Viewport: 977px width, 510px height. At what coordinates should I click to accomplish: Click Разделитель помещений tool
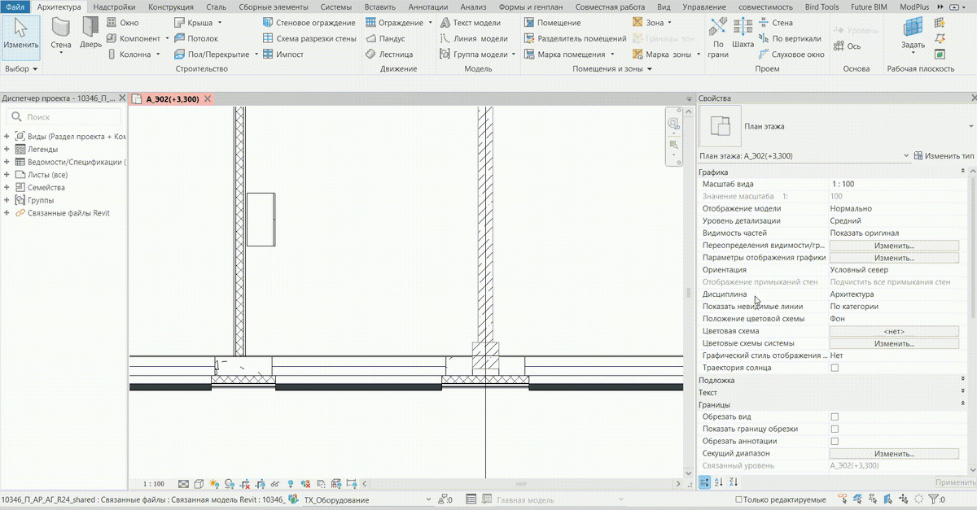[575, 38]
